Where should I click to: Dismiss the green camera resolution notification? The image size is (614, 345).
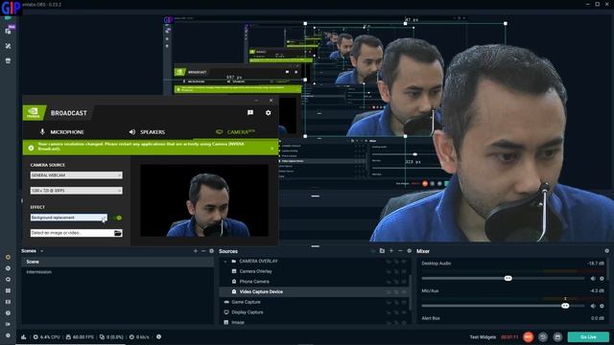coord(272,149)
